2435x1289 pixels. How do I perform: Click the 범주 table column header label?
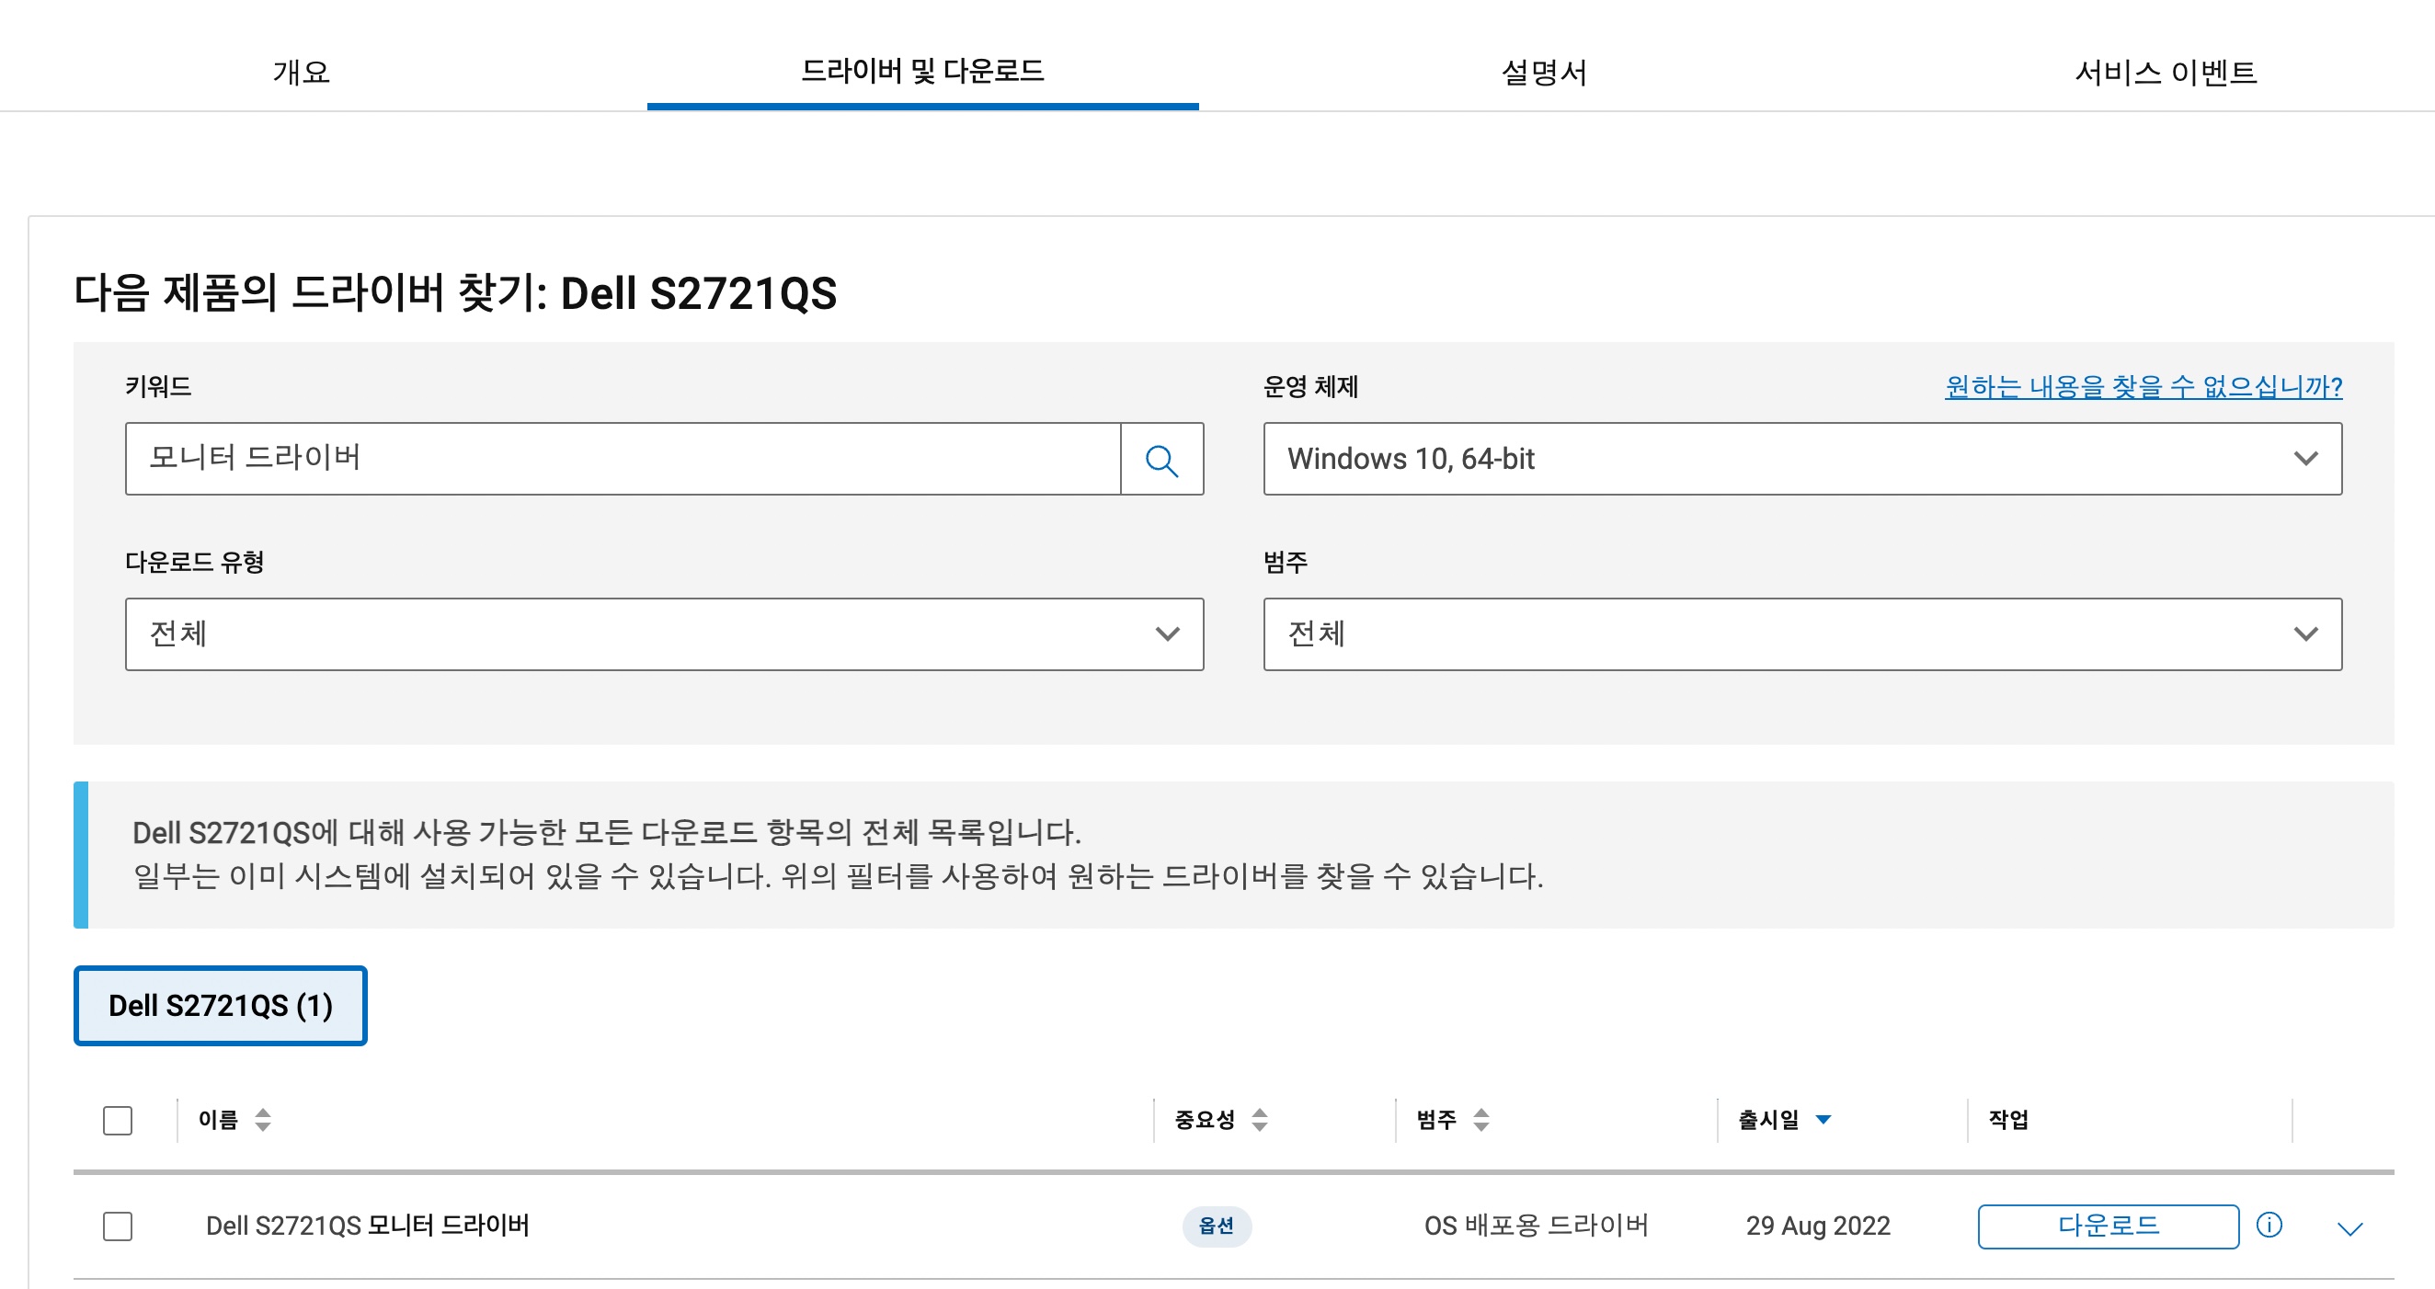(1436, 1120)
